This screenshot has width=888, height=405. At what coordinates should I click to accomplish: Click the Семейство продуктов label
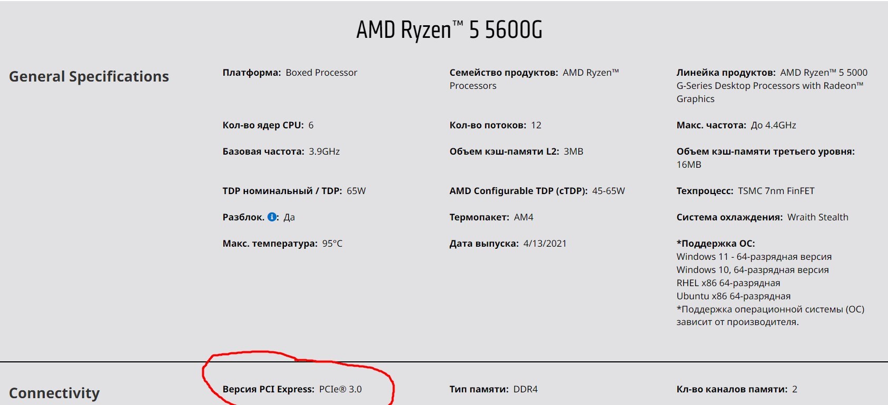tap(504, 73)
